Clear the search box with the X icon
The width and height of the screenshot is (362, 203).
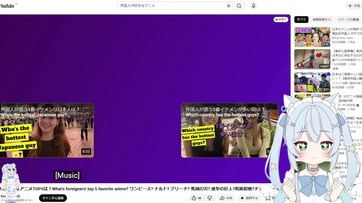tap(229, 6)
